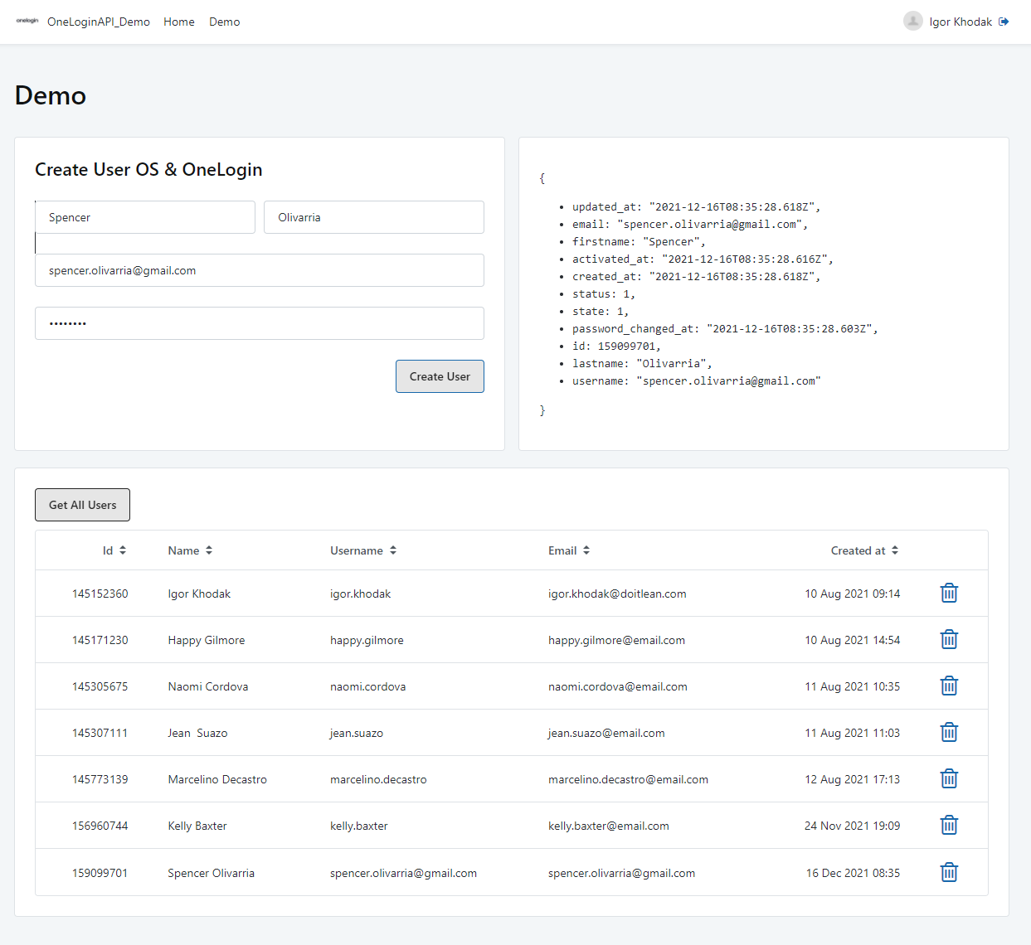This screenshot has height=945, width=1031.
Task: Sort the table by Id column
Action: tap(114, 550)
